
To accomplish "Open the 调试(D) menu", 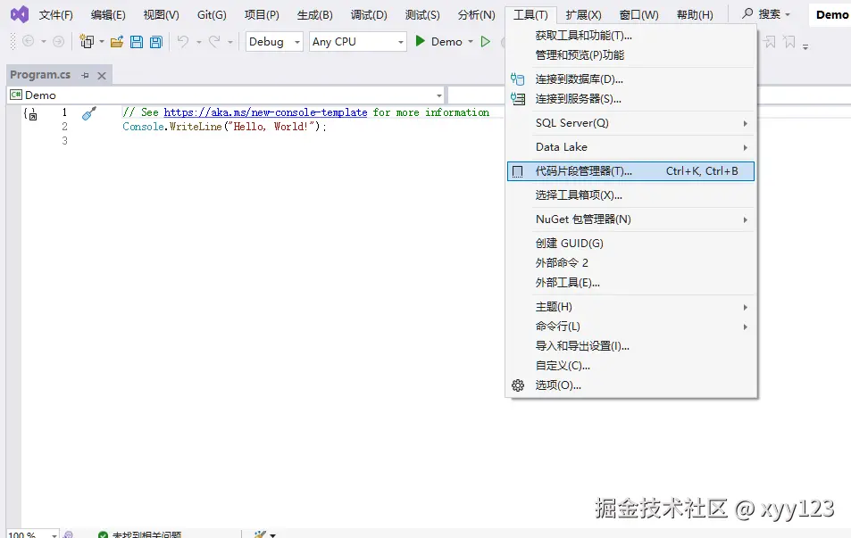I will pyautogui.click(x=369, y=14).
